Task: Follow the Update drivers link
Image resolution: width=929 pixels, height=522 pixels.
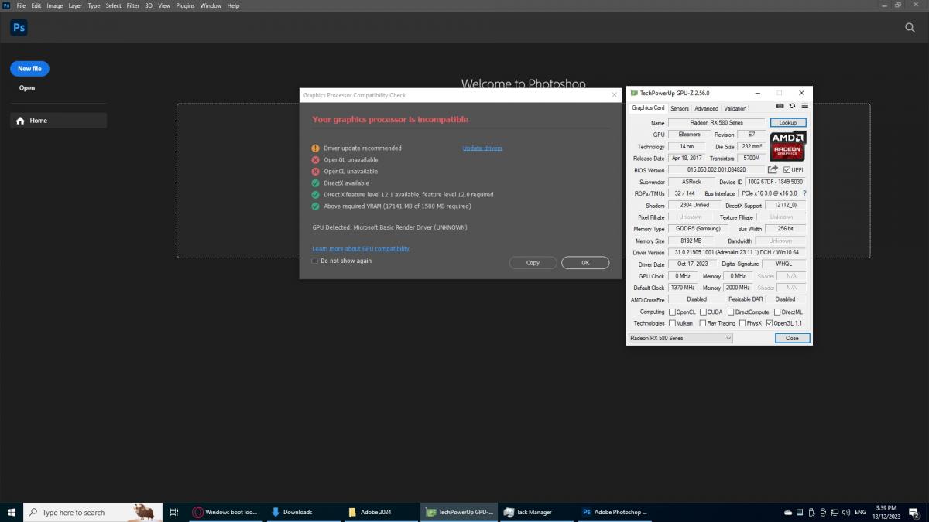Action: [x=482, y=148]
